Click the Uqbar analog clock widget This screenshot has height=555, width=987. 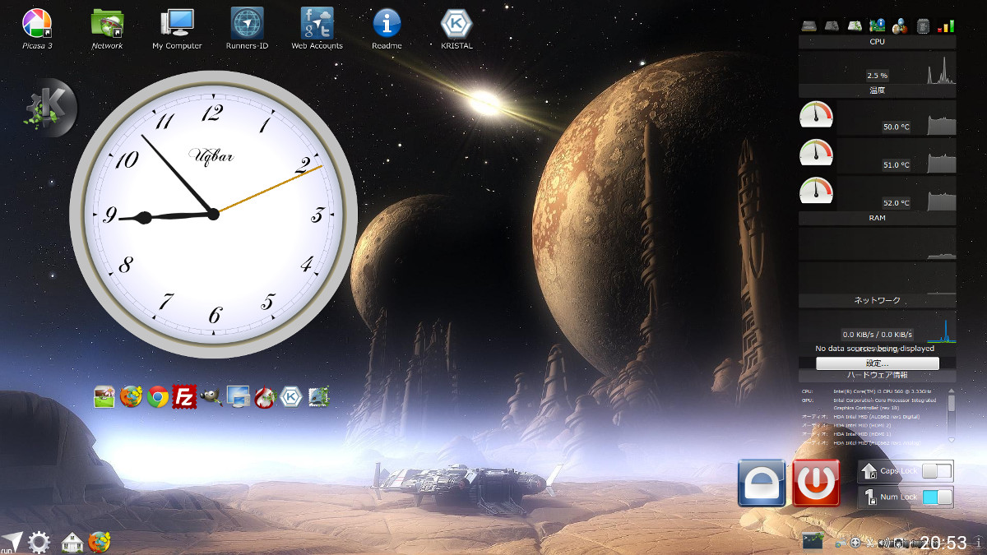pos(214,214)
